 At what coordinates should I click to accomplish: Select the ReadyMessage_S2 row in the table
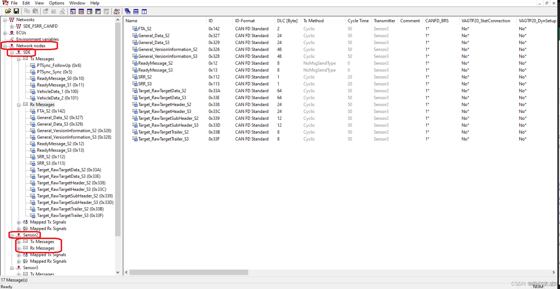(155, 63)
